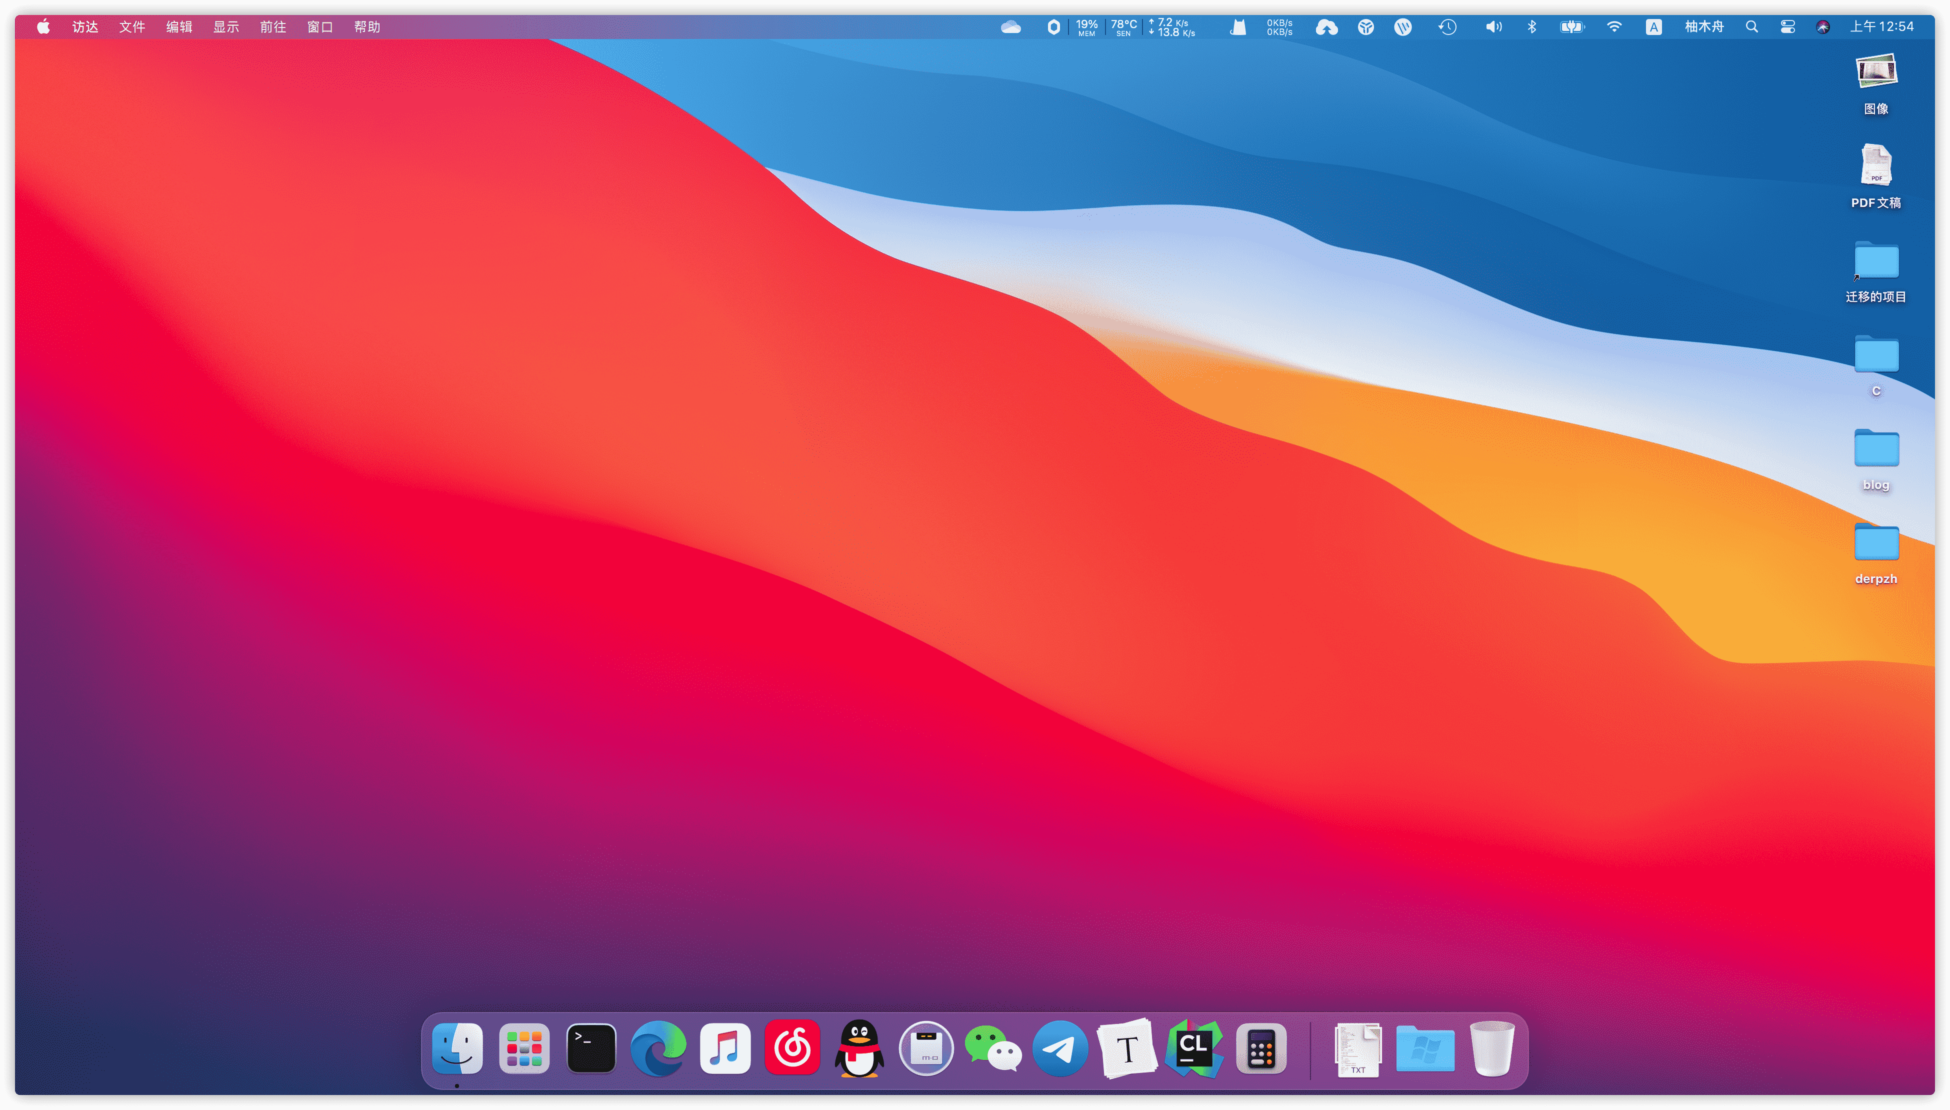Click the 柚木舟 user name in menu bar
Screen dimensions: 1950x1110
point(1704,26)
